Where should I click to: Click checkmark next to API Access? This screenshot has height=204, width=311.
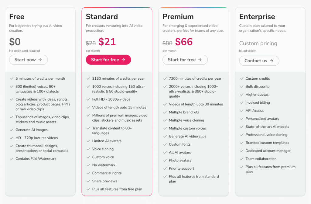coord(241,111)
